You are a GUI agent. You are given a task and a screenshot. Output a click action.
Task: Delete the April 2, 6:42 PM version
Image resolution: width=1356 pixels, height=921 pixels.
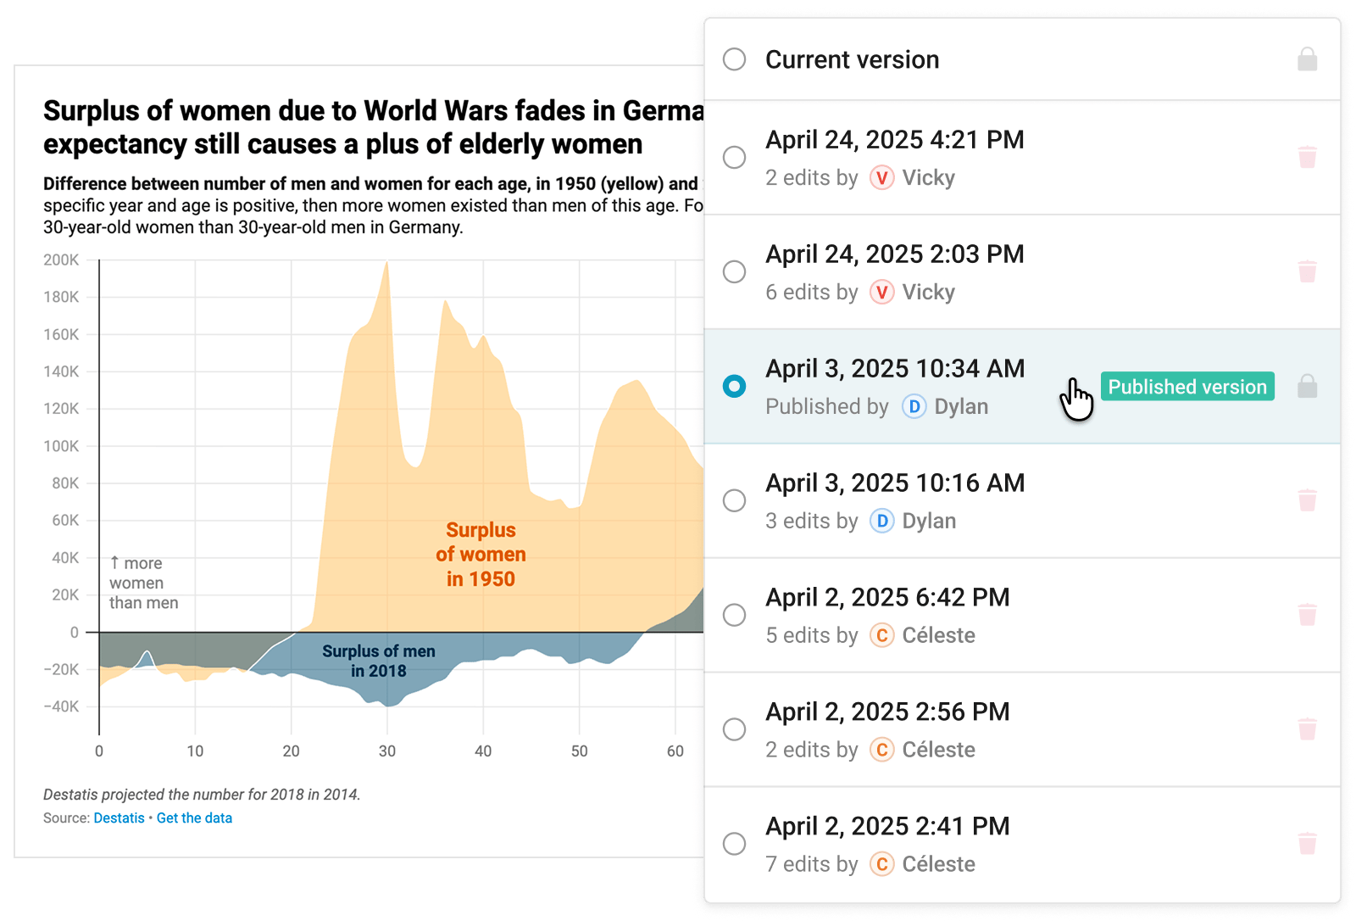coord(1307,615)
